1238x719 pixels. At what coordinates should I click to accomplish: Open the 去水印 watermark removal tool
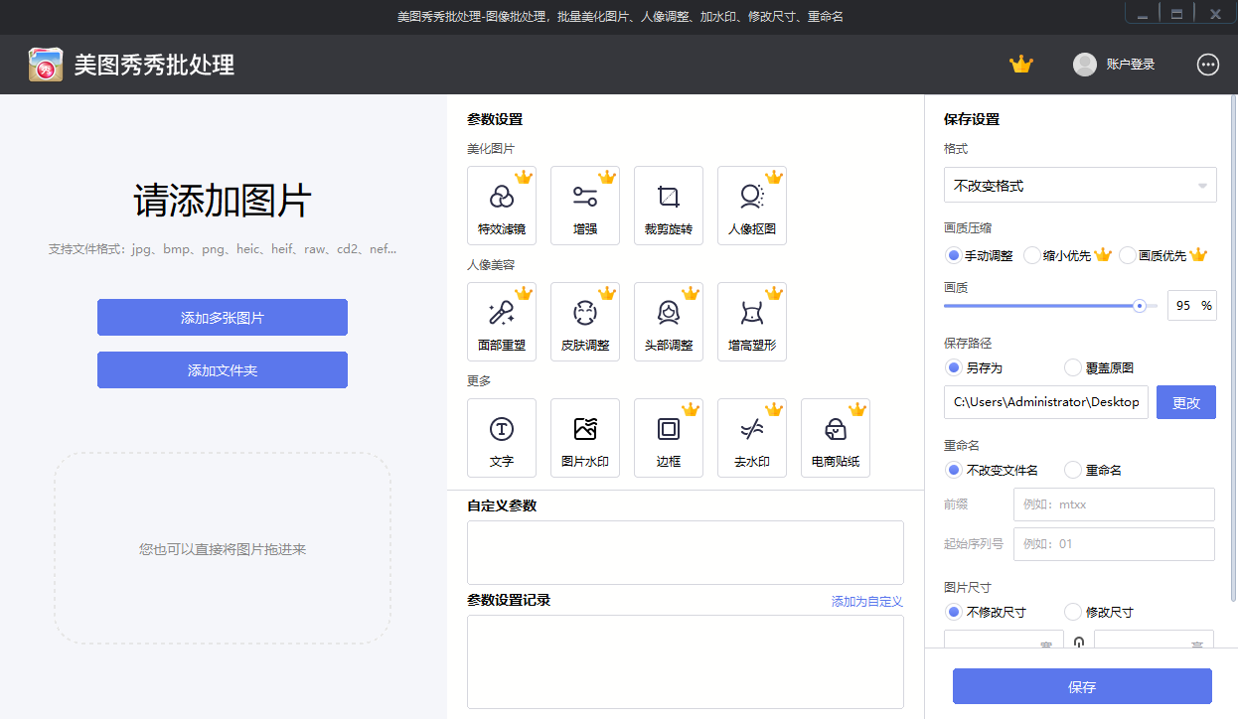coord(752,438)
